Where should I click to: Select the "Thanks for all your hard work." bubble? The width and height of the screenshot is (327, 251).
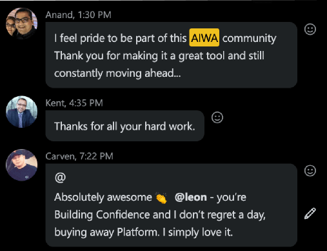click(124, 126)
